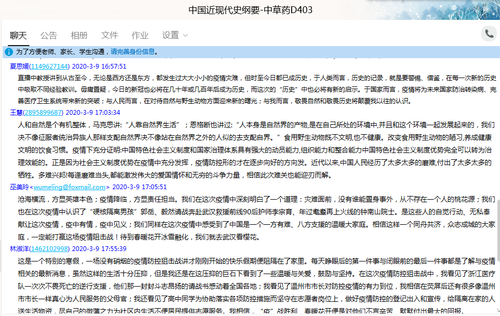Image resolution: width=500 pixels, height=316 pixels.
Task: Open sender name 夏思媛
Action: click(x=19, y=67)
